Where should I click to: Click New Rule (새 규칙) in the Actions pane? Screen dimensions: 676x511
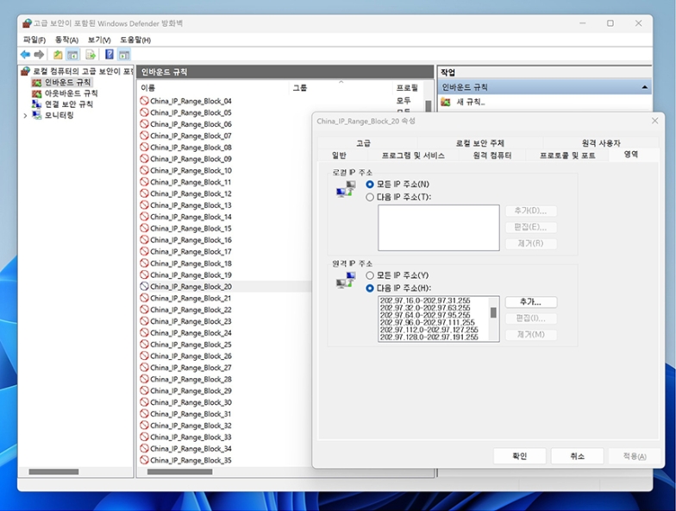pyautogui.click(x=470, y=102)
